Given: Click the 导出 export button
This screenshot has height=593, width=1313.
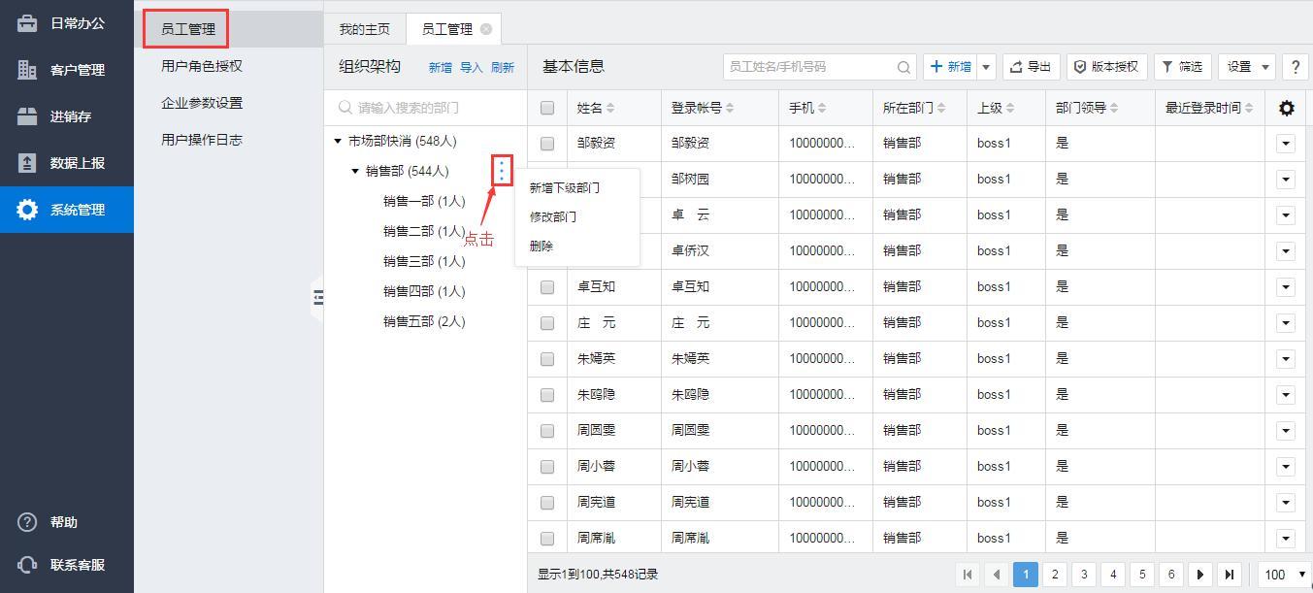Looking at the screenshot, I should [1031, 67].
